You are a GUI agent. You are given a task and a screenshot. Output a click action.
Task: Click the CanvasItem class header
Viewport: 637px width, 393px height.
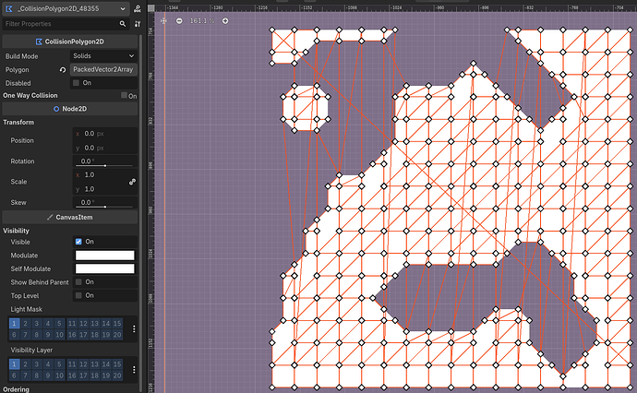69,216
